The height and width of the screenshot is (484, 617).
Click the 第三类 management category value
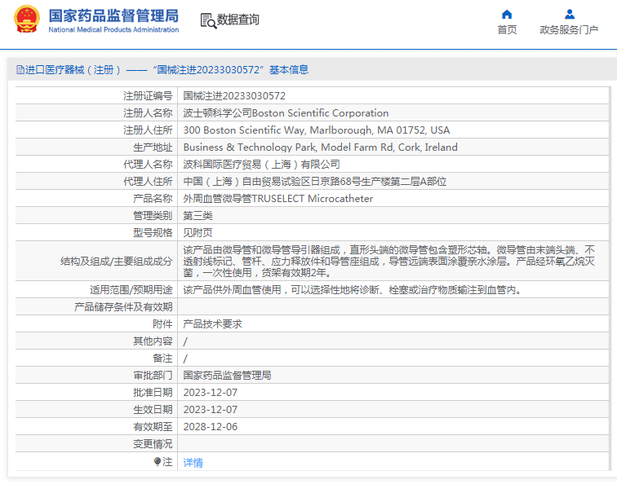coord(198,216)
